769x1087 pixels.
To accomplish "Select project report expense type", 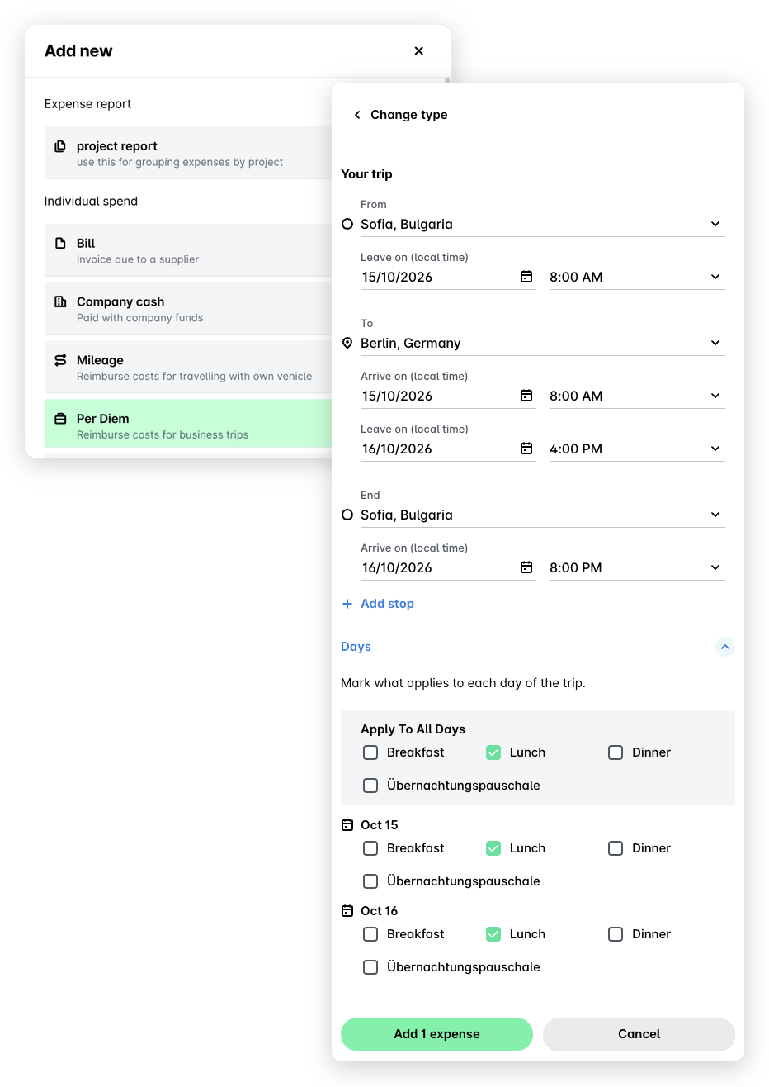I will (189, 153).
